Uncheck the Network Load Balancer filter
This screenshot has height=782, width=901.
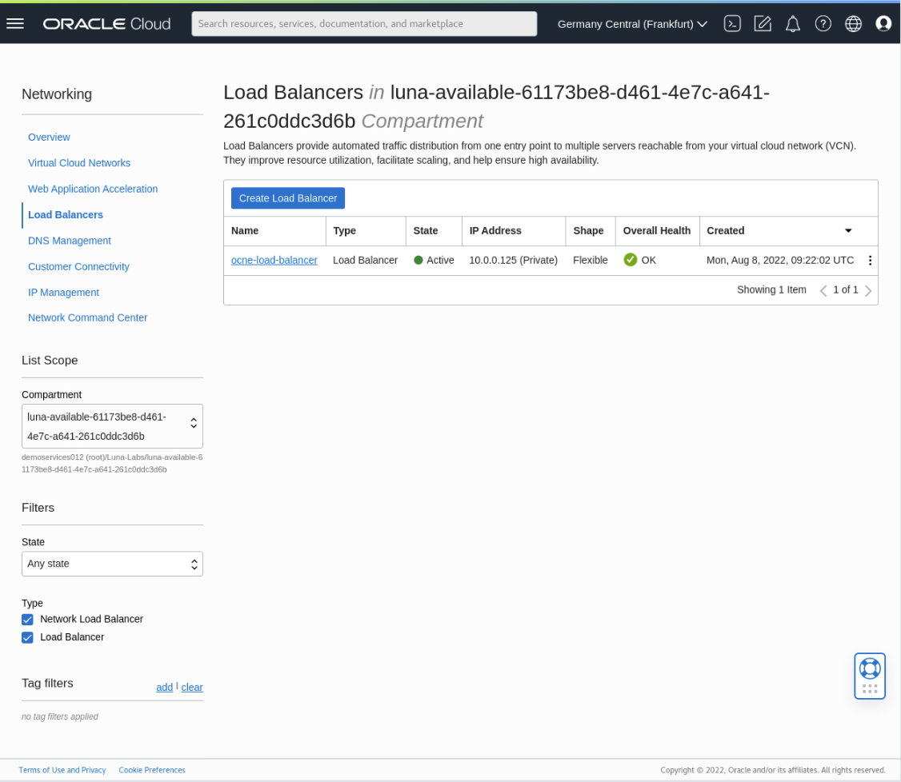click(27, 619)
